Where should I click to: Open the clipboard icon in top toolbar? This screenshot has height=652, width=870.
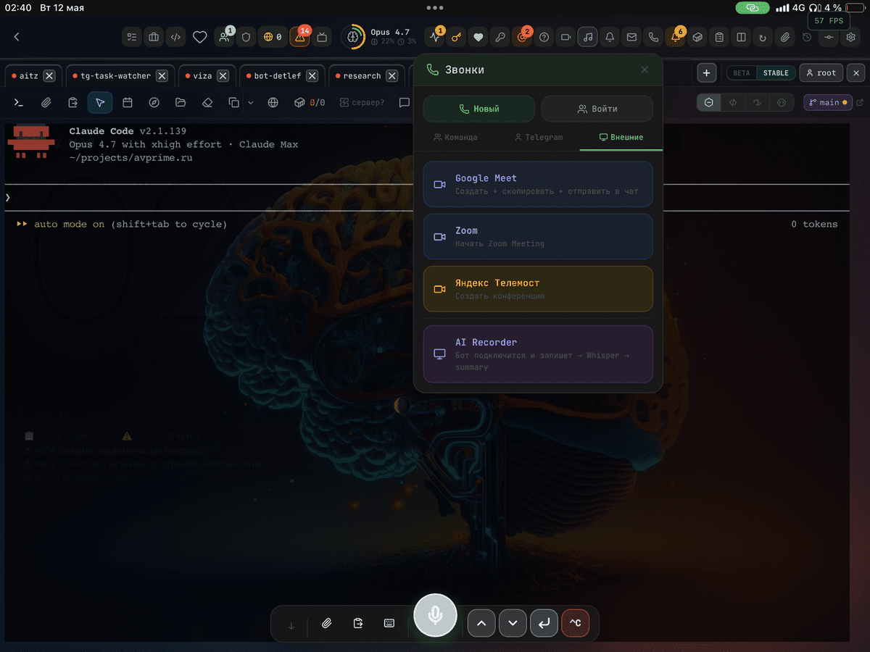tap(719, 37)
